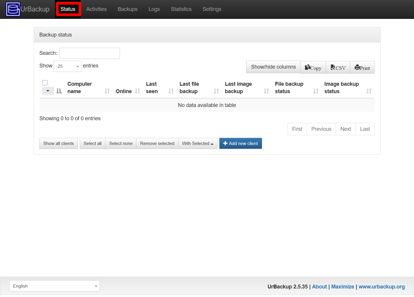The height and width of the screenshot is (297, 414).
Task: Open the entries-per-page dropdown showing 25
Action: (67, 66)
